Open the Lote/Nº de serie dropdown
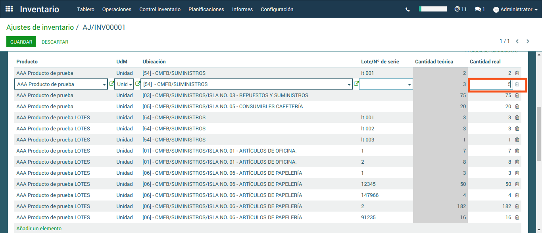The width and height of the screenshot is (542, 233). click(409, 84)
